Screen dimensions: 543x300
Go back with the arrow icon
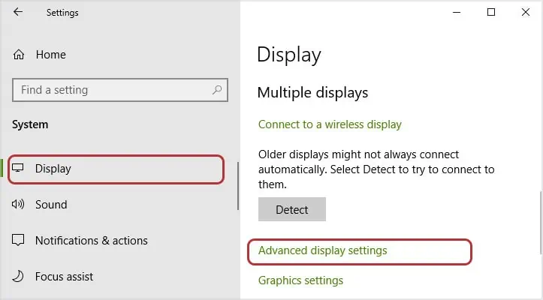pos(18,12)
